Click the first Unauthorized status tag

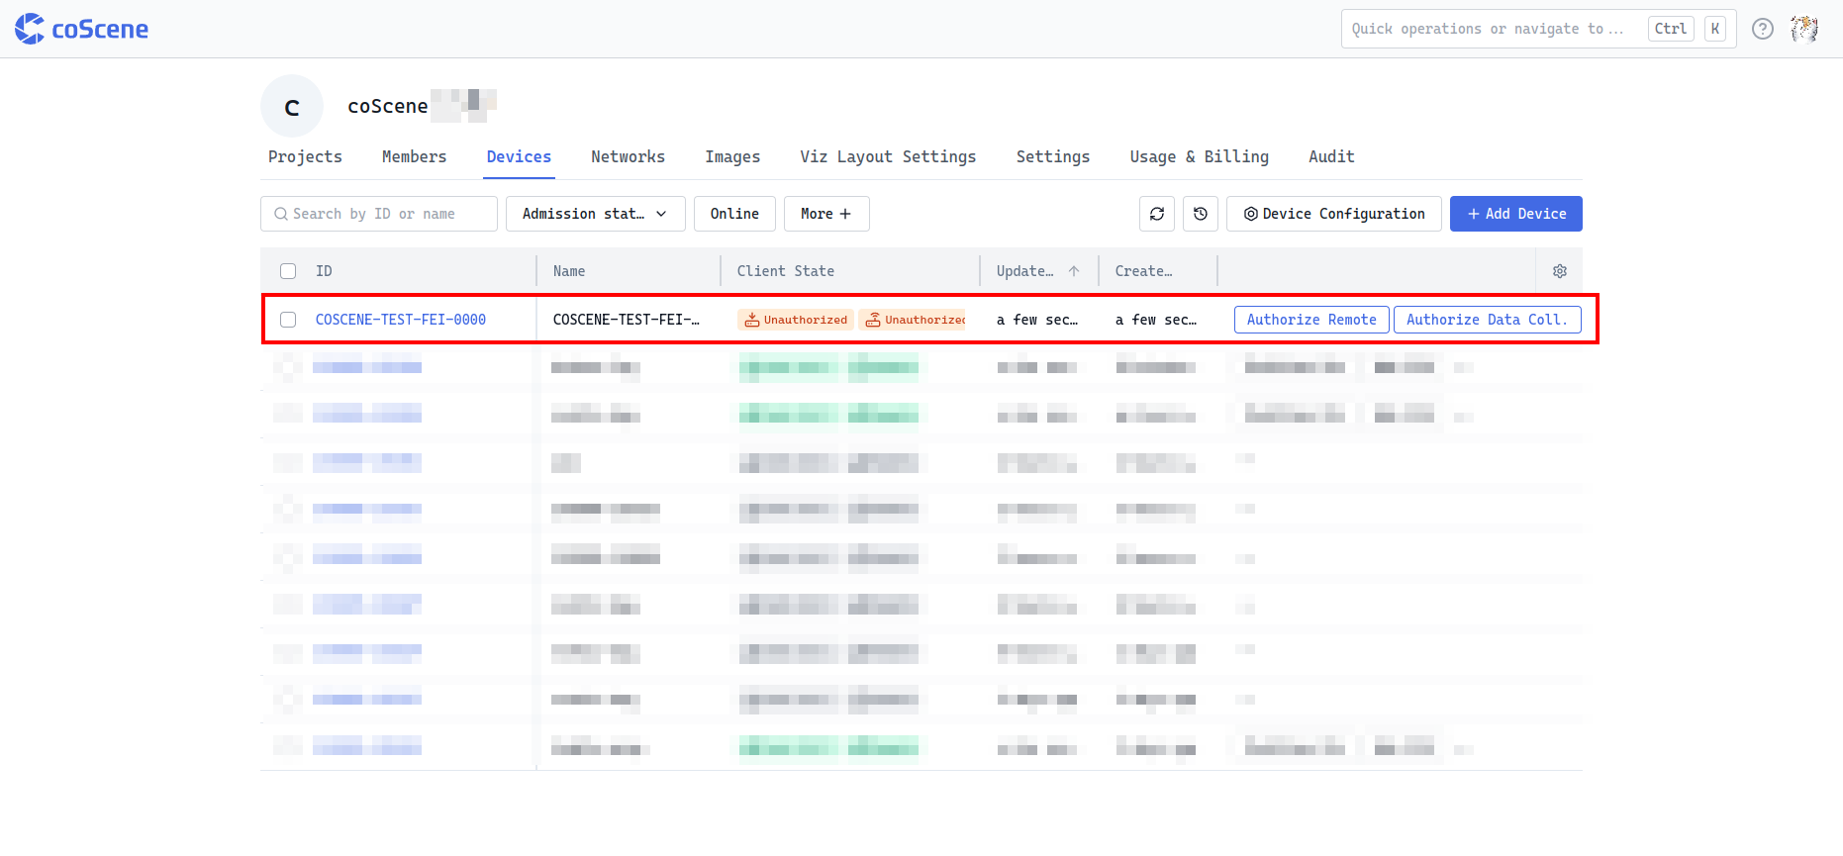pos(796,320)
